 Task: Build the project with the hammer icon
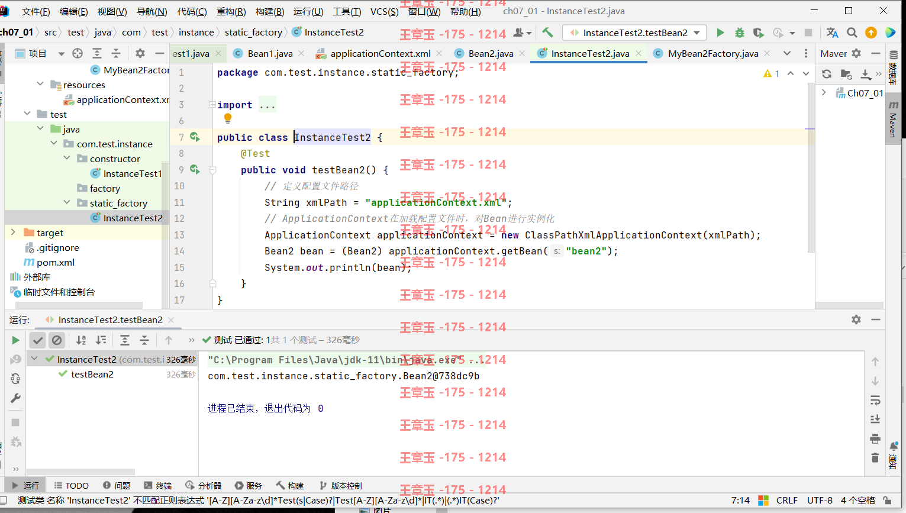click(548, 33)
